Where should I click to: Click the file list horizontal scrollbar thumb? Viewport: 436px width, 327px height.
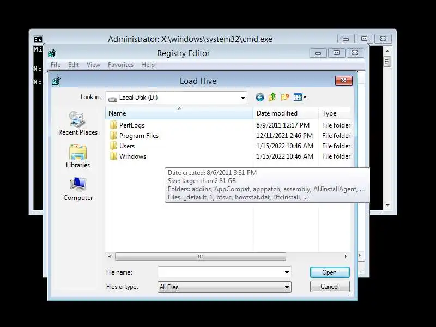[200, 256]
